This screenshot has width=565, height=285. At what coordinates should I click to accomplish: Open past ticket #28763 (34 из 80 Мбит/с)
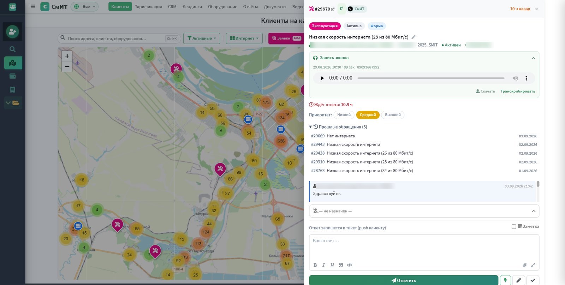(424, 171)
